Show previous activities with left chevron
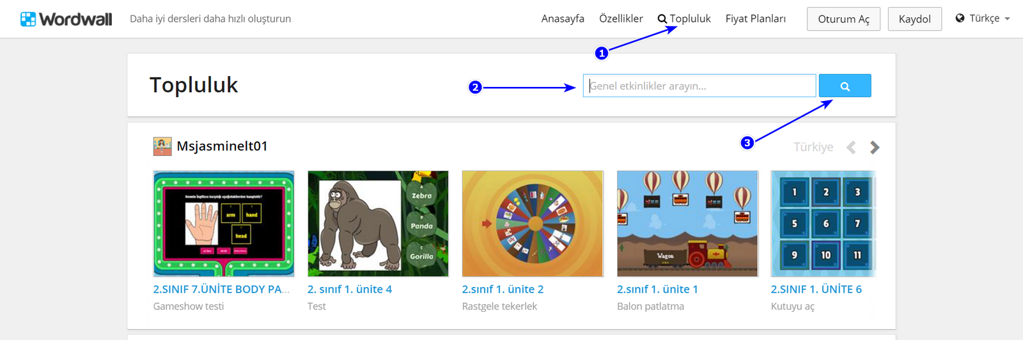Viewport: 1023px width, 340px height. point(851,148)
